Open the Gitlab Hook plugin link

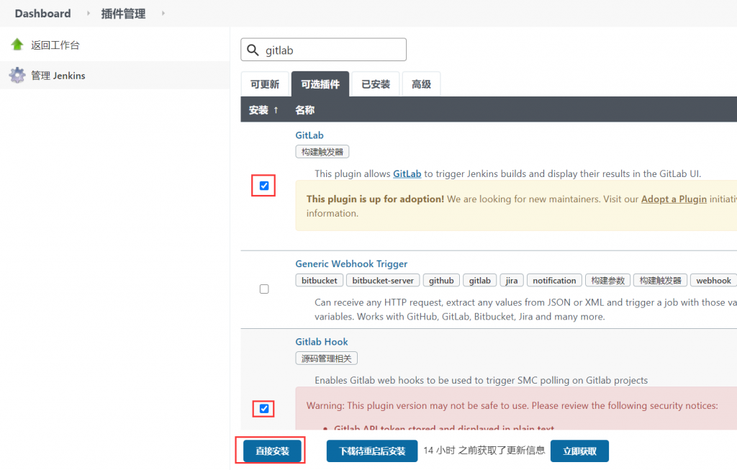click(322, 342)
